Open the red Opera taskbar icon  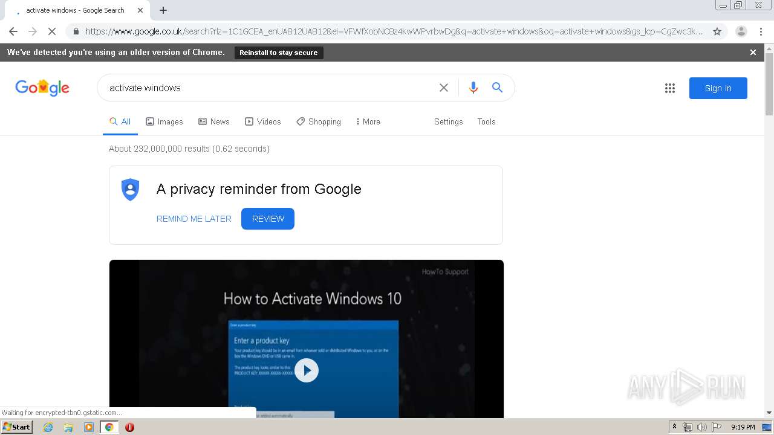[129, 427]
